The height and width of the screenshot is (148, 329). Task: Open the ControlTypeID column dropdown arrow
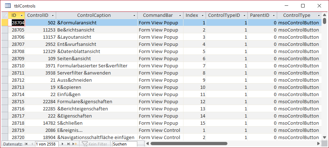244,15
